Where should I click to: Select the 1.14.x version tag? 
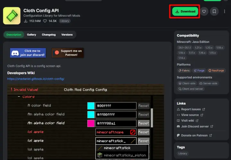pos(182,58)
